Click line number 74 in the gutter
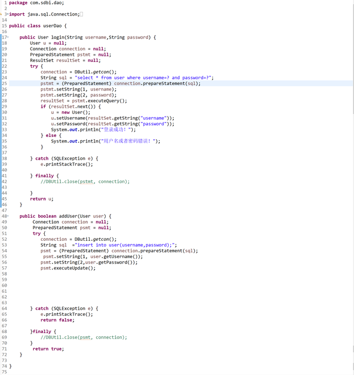The image size is (354, 375). pos(4,366)
